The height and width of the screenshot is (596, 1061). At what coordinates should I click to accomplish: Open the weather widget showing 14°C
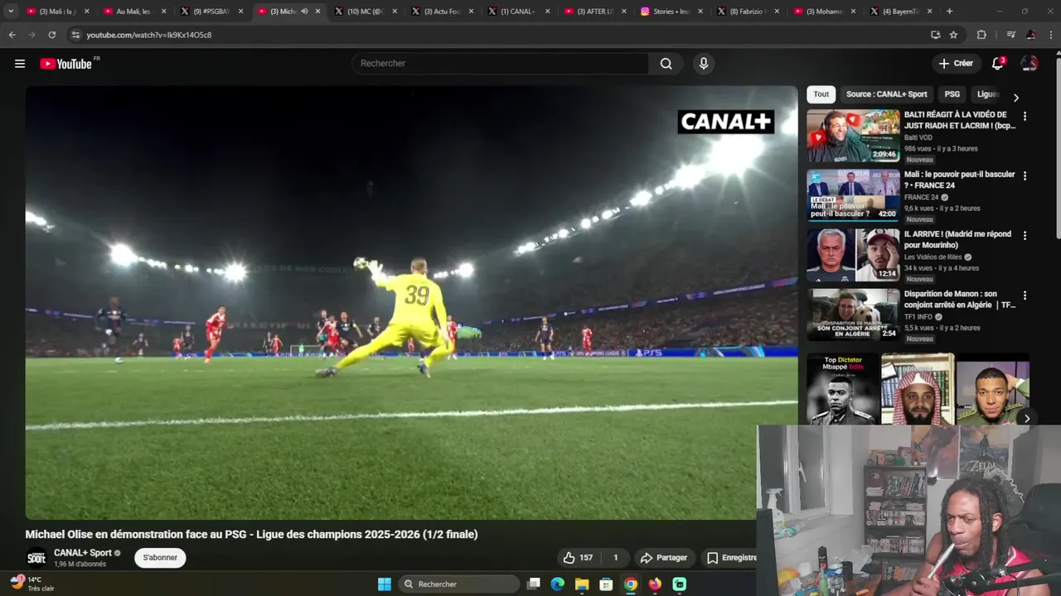33,584
